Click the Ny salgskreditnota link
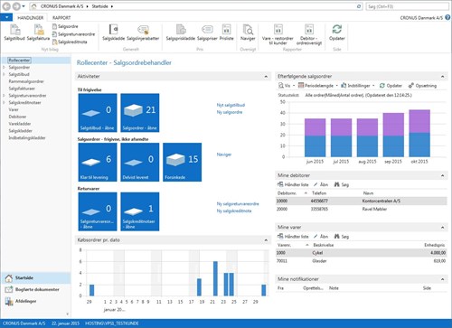The image size is (452, 328). (x=234, y=211)
